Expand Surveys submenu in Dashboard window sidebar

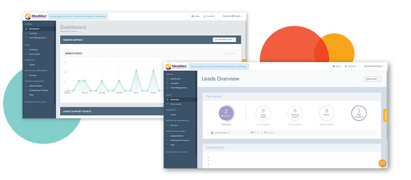tap(53, 75)
